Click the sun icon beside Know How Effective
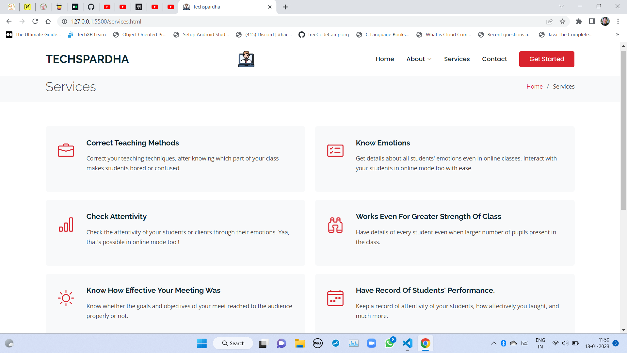The image size is (627, 353). 66,298
